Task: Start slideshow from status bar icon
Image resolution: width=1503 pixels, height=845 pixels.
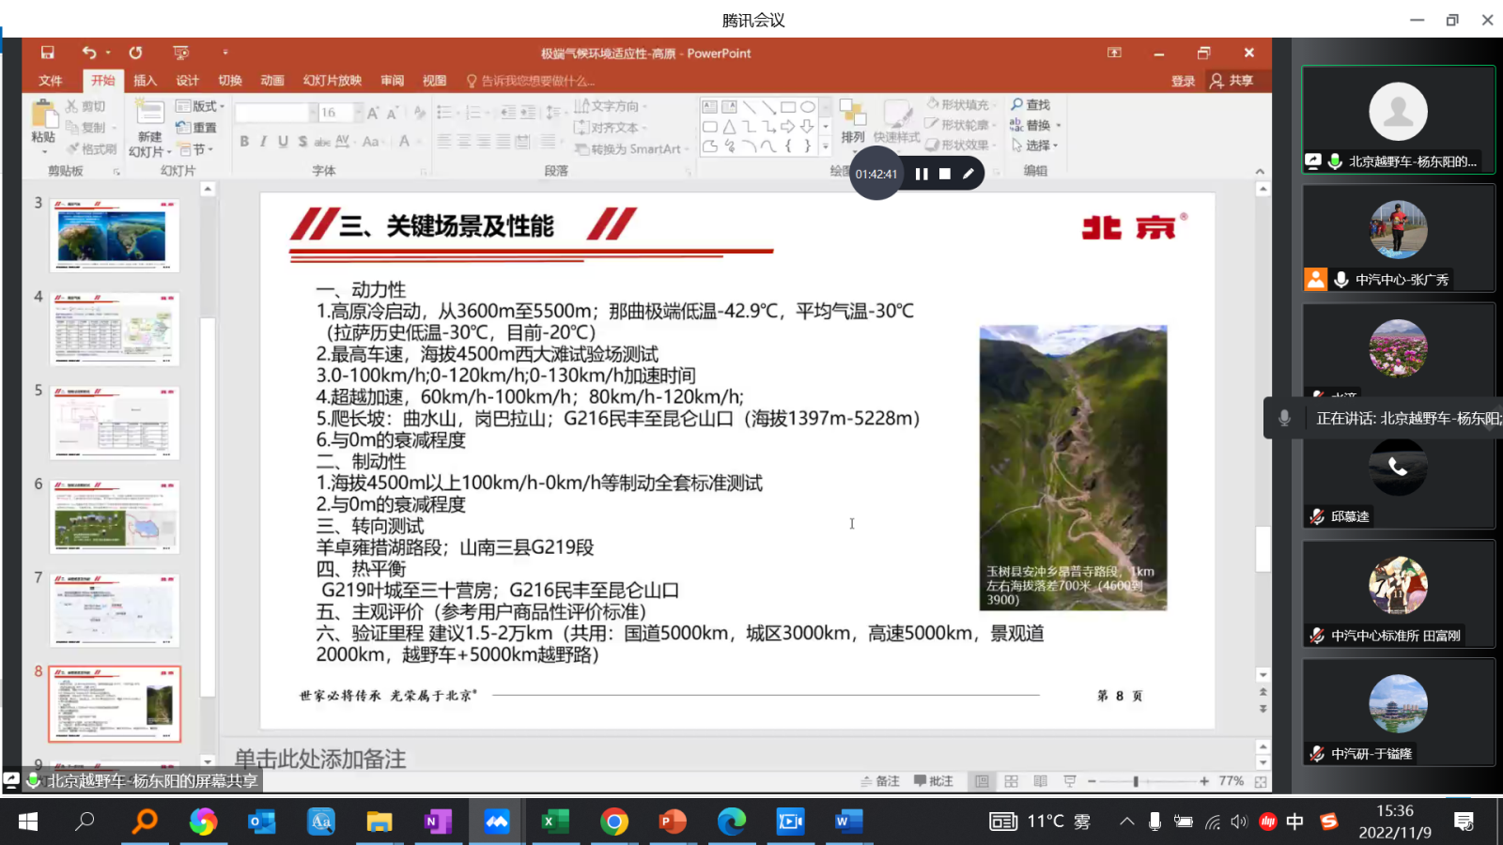Action: click(1069, 781)
